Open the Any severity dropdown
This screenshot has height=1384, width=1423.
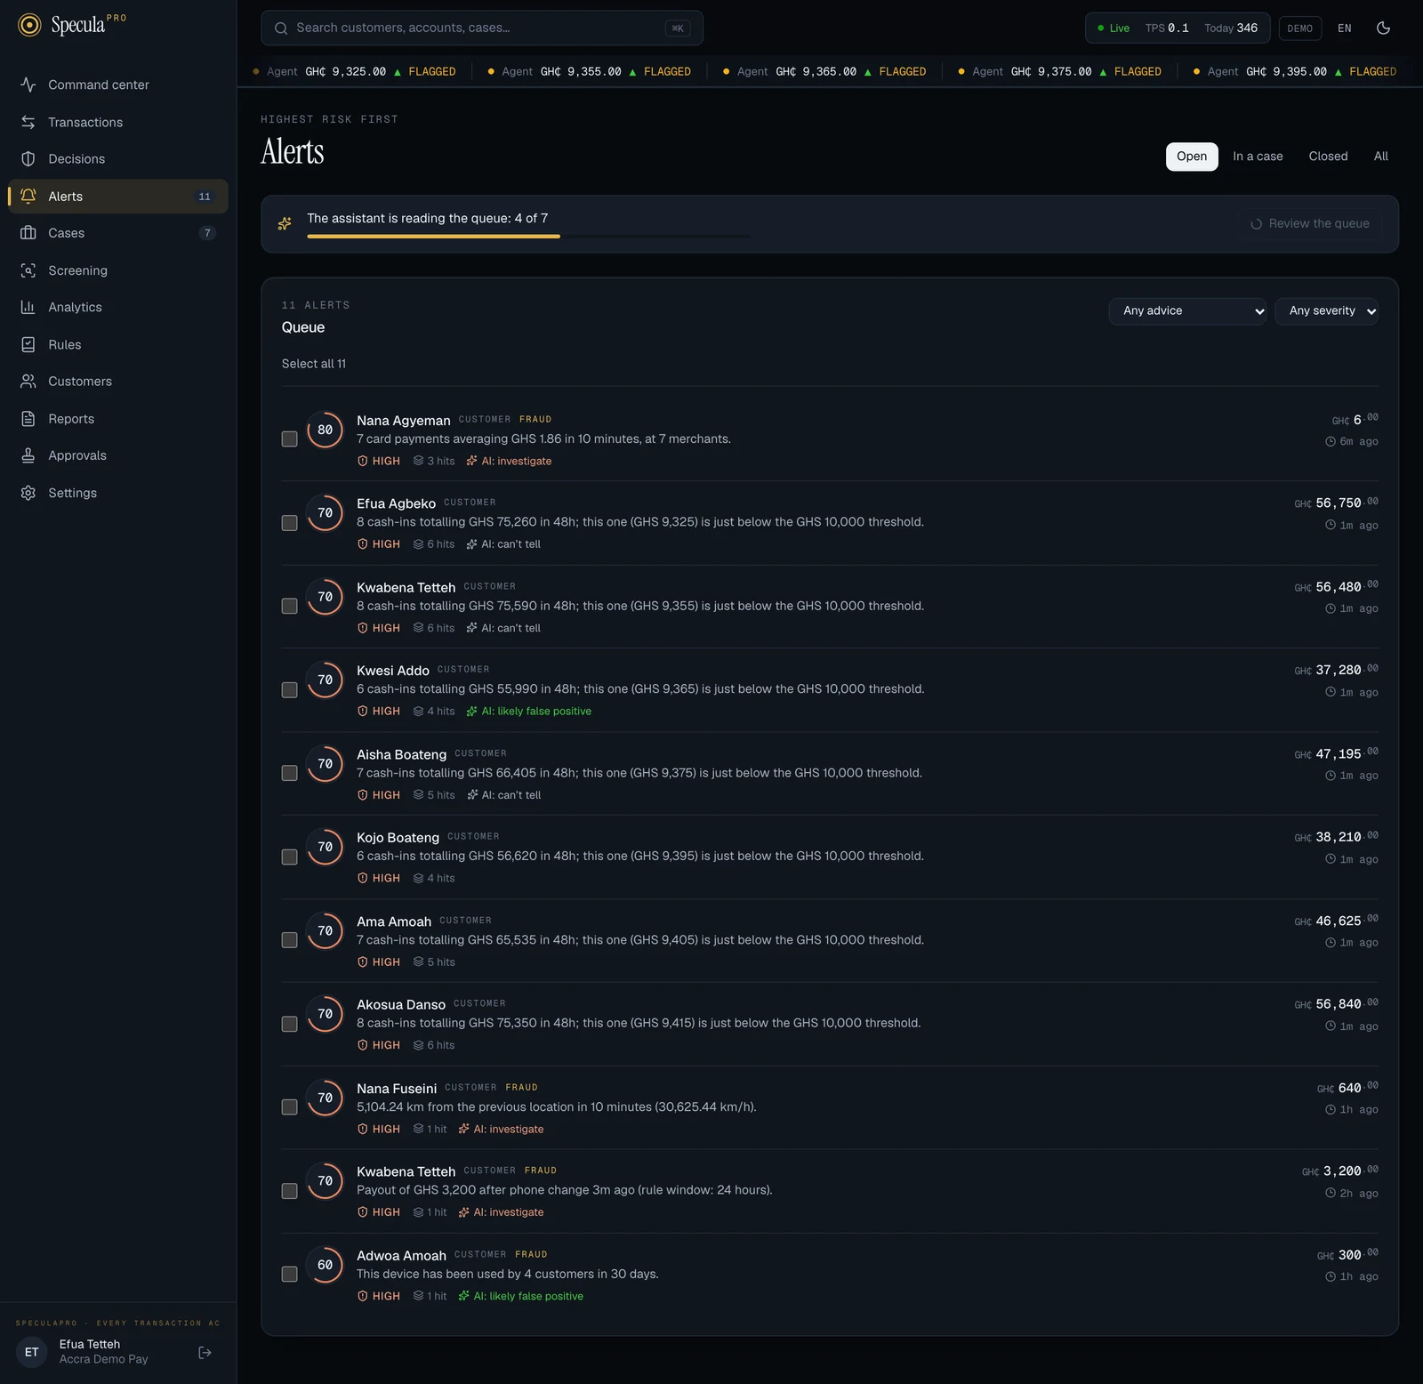coord(1326,311)
